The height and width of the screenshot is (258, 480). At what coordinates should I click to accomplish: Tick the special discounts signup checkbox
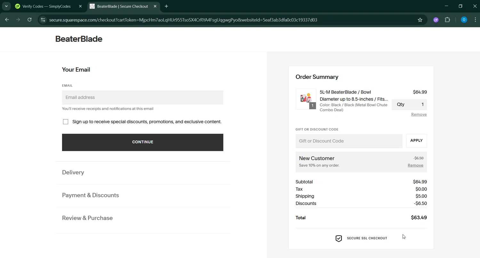(x=66, y=122)
